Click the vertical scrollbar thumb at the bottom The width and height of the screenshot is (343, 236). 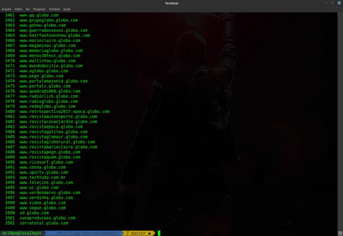coord(340,233)
